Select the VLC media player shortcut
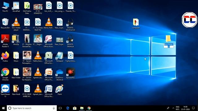Screen dimensions: 198x111 pos(16,24)
